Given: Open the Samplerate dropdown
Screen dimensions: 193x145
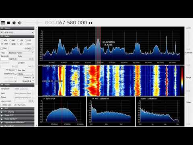Looking at the screenshot, I should (24, 89).
